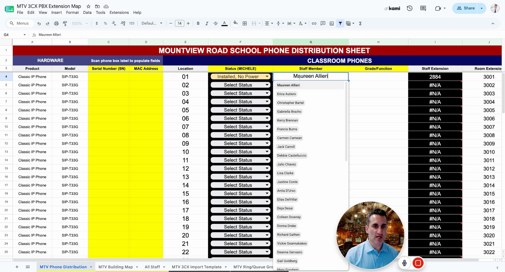
Task: Apply strikethrough formatting
Action: (216, 23)
